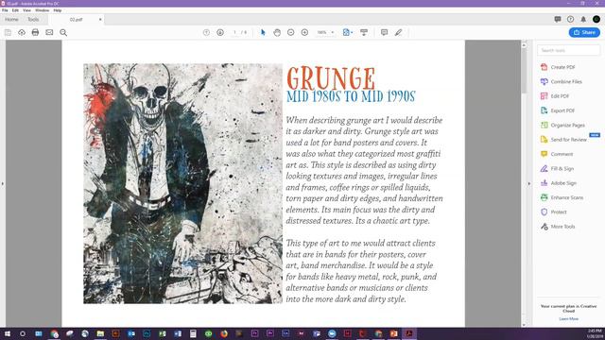The height and width of the screenshot is (340, 605).
Task: Open notifications bell icon
Action: (583, 19)
